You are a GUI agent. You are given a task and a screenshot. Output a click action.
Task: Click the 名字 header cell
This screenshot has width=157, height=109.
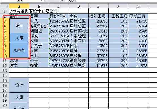point(39,16)
